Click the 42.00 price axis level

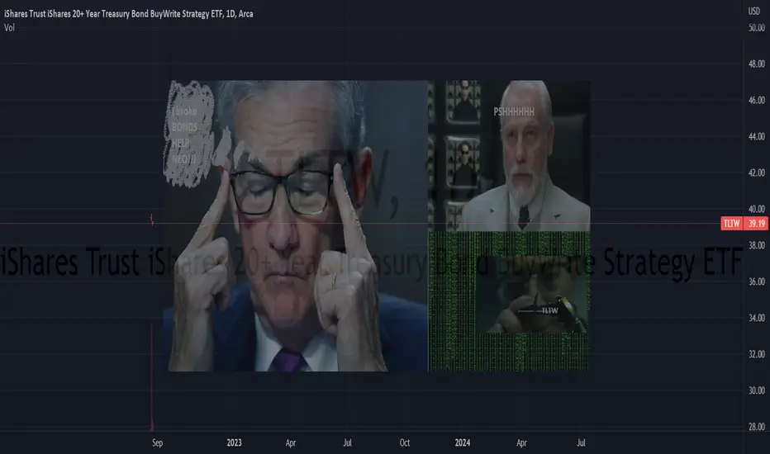(x=756, y=173)
